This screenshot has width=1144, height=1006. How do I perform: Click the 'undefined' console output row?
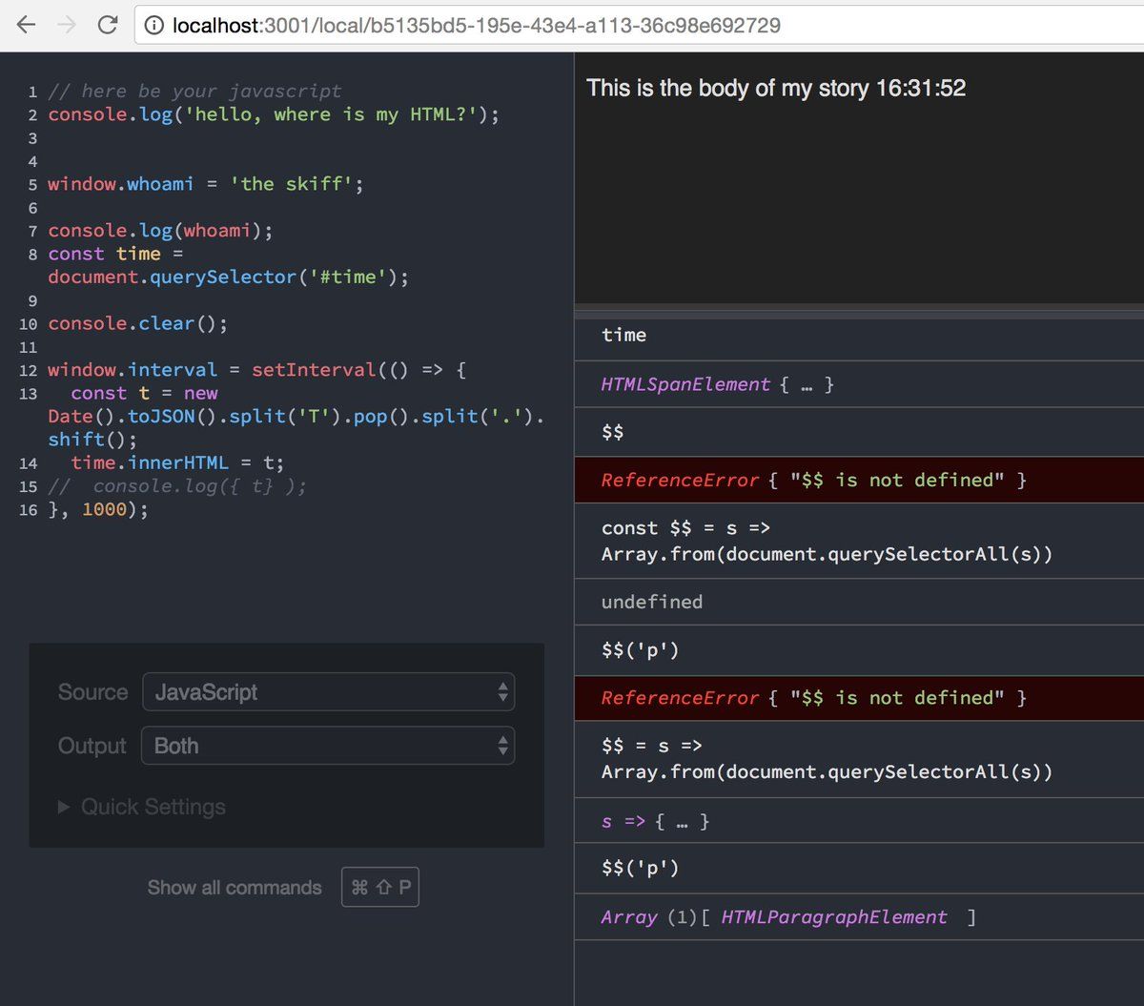[x=652, y=602]
